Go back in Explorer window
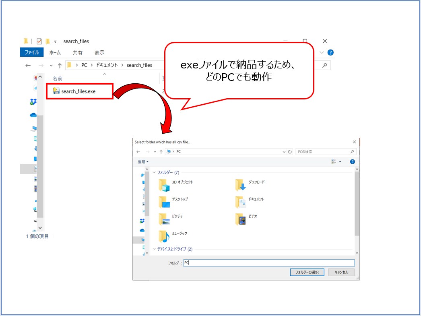Screen dimensions: 421x316 (28, 65)
